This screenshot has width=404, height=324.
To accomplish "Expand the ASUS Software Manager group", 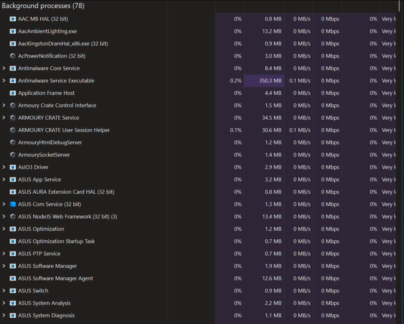I will (4, 266).
